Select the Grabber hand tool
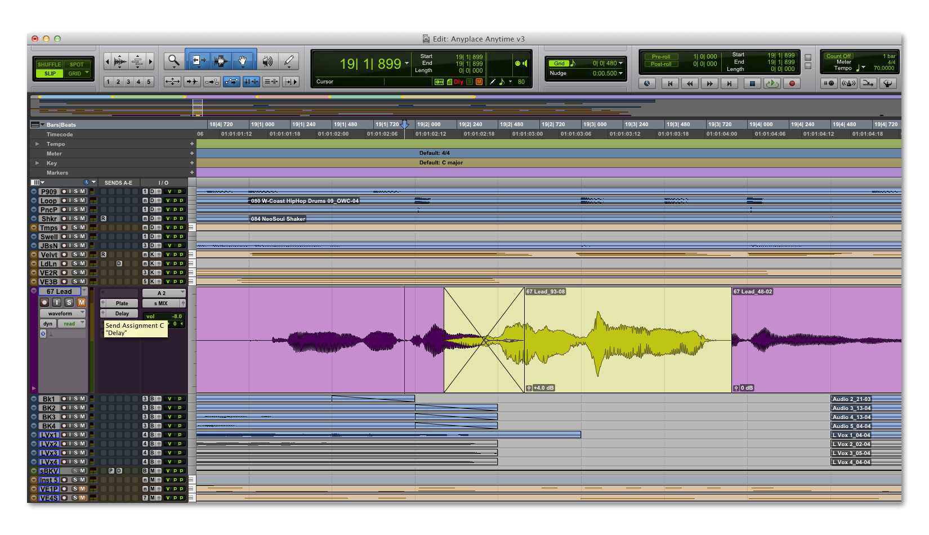The image size is (929, 535). [x=243, y=61]
